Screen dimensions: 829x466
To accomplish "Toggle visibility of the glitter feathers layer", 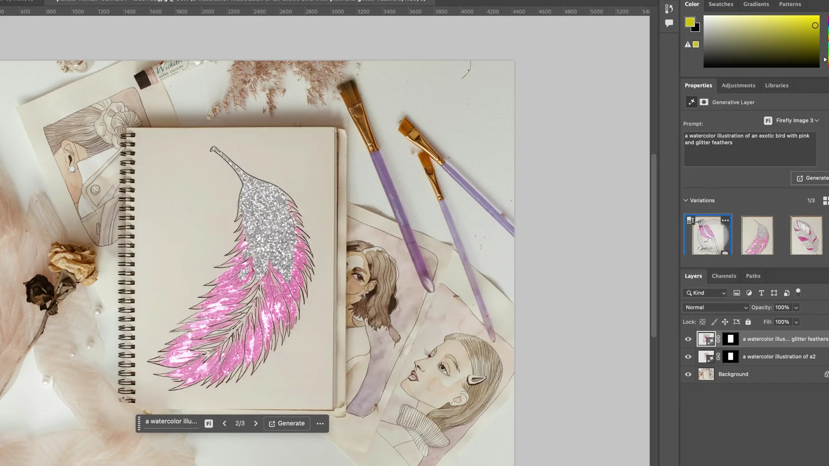I will (688, 339).
